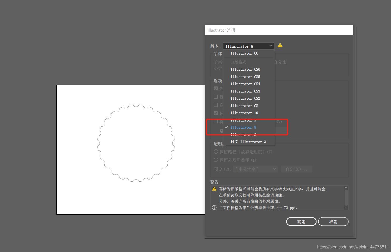The image size is (391, 252).
Task: Click the 自定 (U)... button
Action: pyautogui.click(x=296, y=169)
